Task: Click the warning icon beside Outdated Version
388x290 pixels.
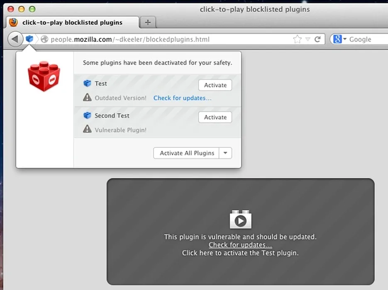Action: pyautogui.click(x=87, y=98)
